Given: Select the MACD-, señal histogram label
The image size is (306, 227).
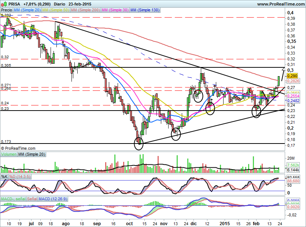Looking at the screenshot, I should pyautogui.click(x=13, y=199).
